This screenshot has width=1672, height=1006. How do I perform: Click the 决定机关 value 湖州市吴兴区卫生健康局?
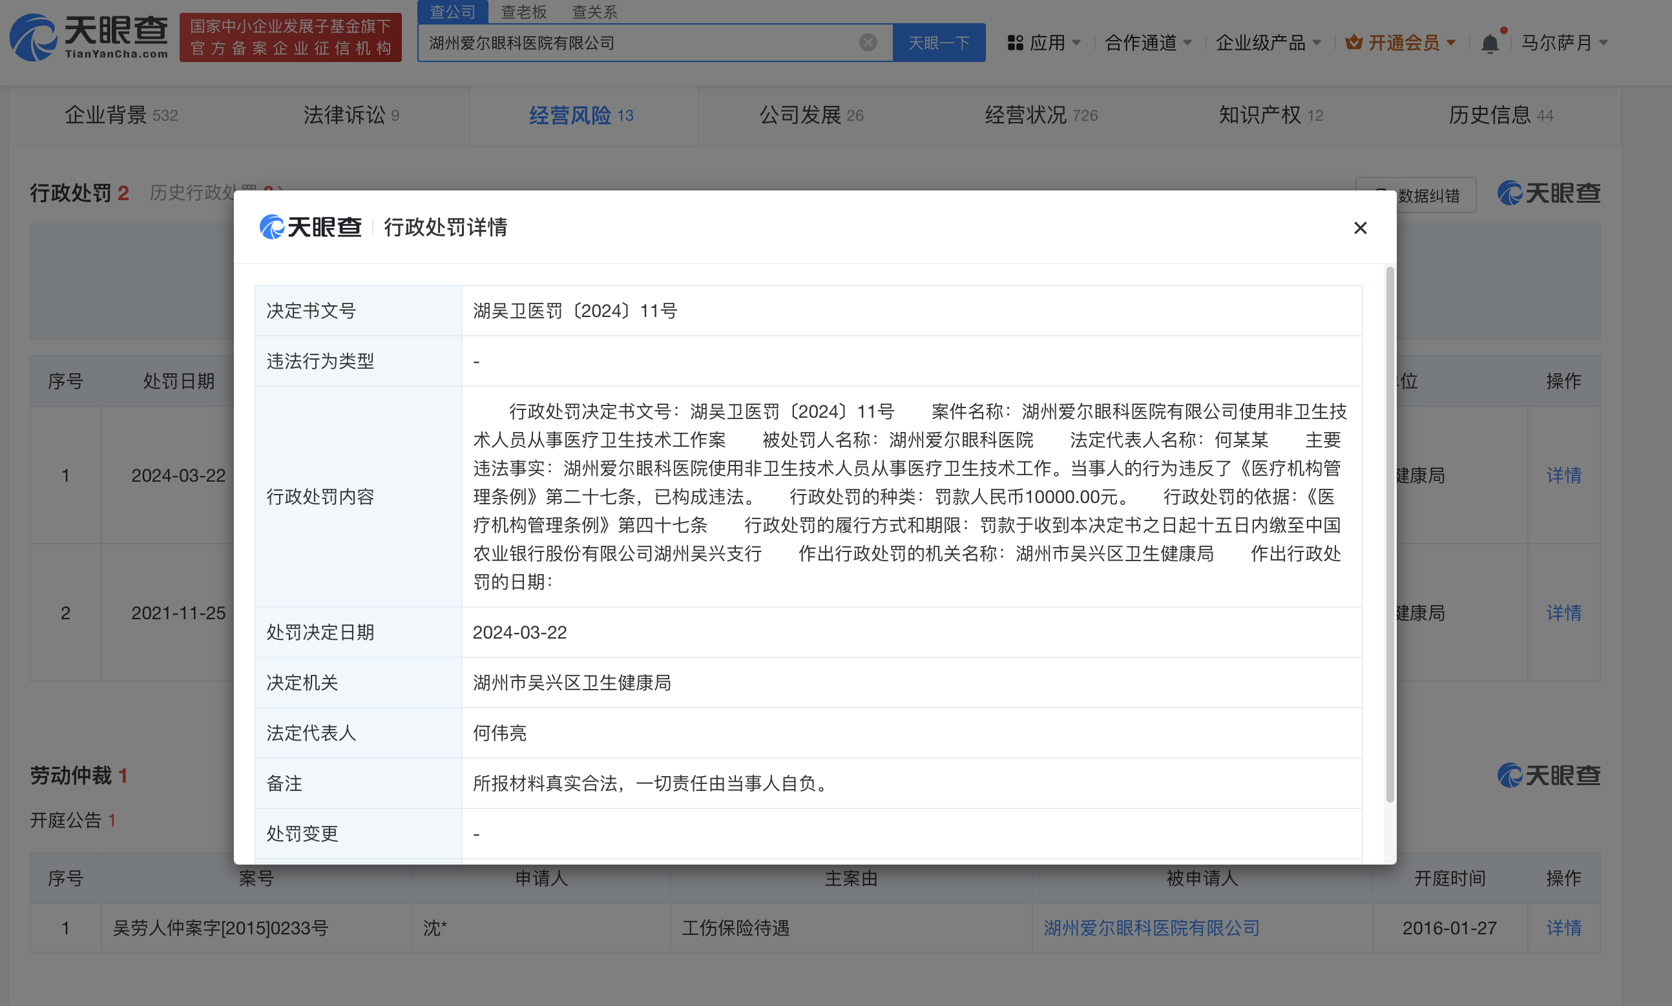tap(572, 683)
